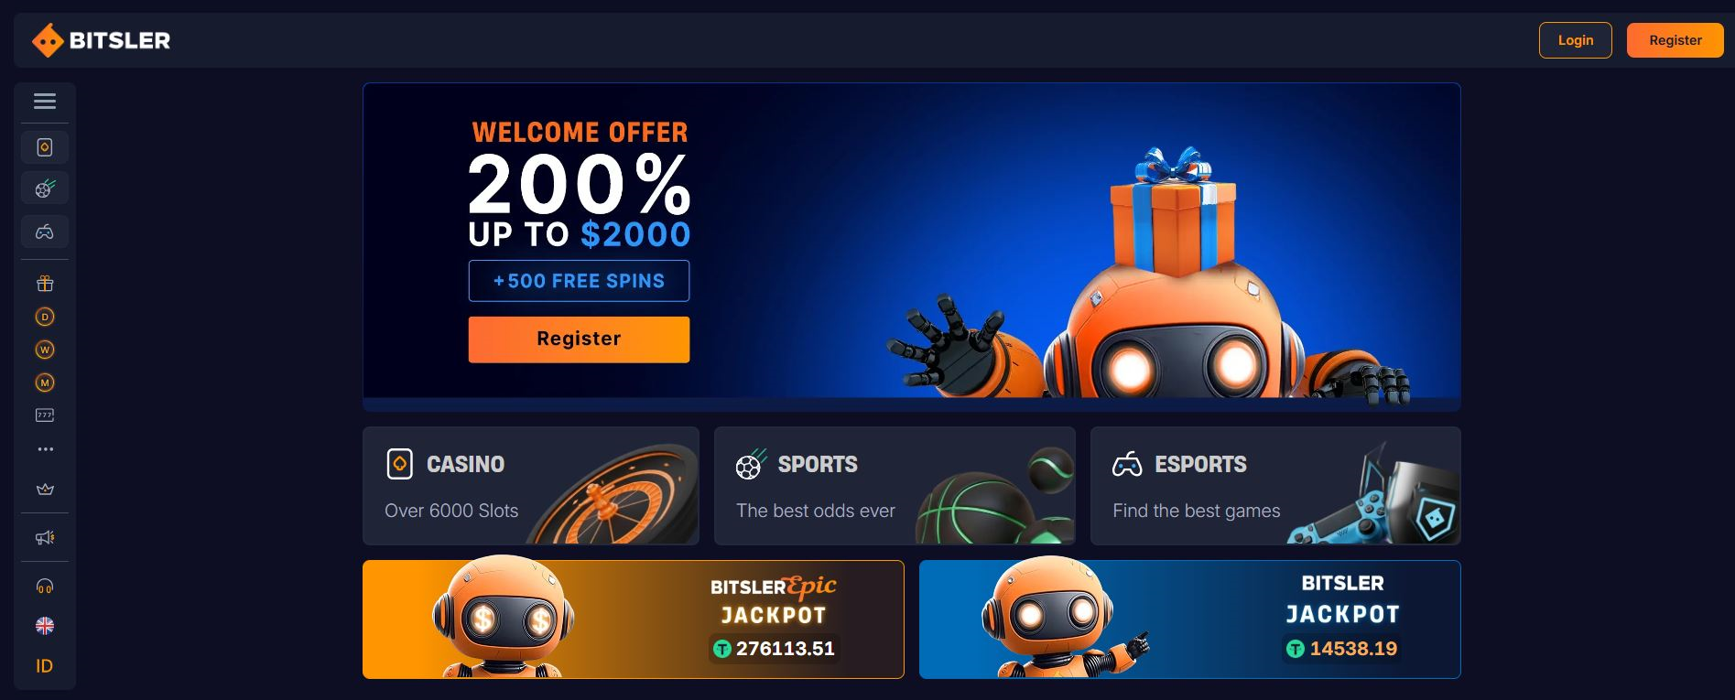Open the 777 slots icon in sidebar
The height and width of the screenshot is (700, 1735).
45,415
